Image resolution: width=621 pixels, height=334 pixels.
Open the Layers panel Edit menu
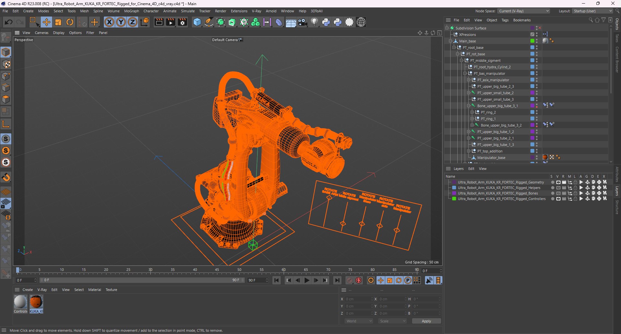point(471,169)
